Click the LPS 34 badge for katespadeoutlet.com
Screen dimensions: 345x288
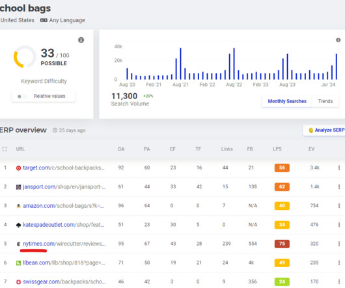[282, 225]
